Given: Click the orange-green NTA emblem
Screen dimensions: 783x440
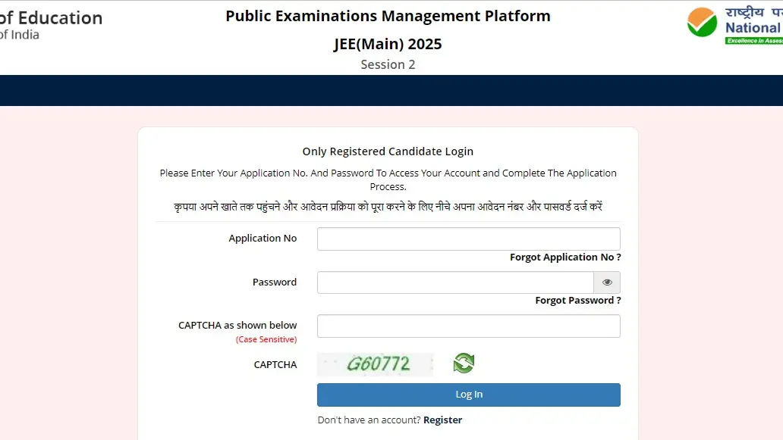Looking at the screenshot, I should click(701, 23).
